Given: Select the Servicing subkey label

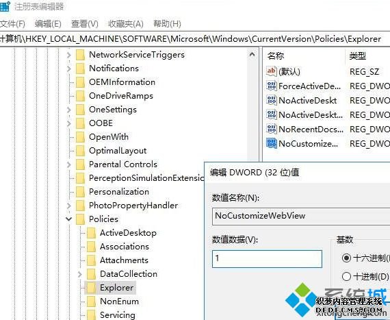Looking at the screenshot, I should tap(118, 315).
